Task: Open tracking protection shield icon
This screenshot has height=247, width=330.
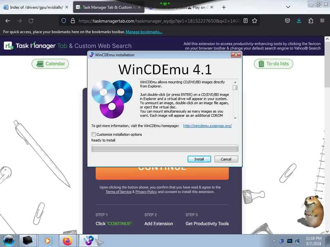Action: click(x=64, y=21)
